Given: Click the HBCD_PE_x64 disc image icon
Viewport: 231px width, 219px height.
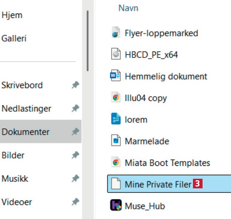Looking at the screenshot, I should coord(116,54).
